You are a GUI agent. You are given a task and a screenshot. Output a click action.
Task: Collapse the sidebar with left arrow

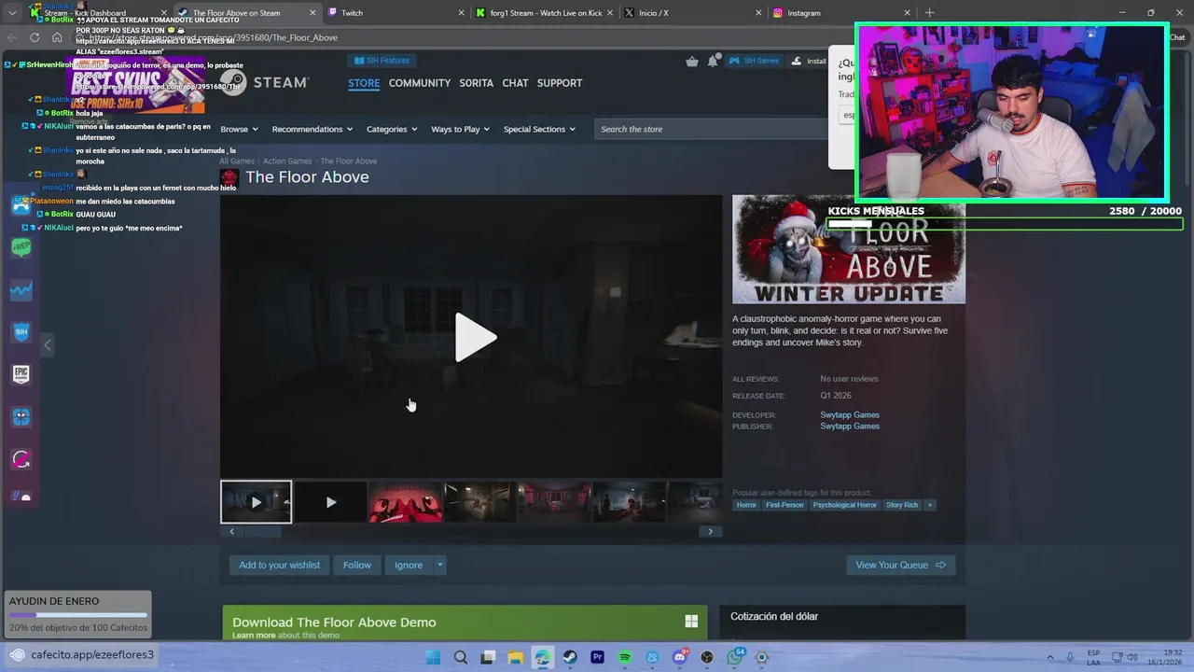[48, 345]
